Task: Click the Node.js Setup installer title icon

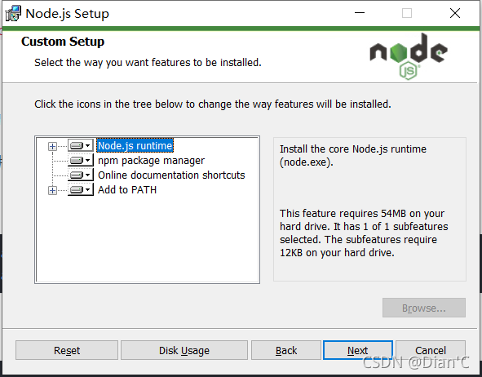Action: click(13, 14)
